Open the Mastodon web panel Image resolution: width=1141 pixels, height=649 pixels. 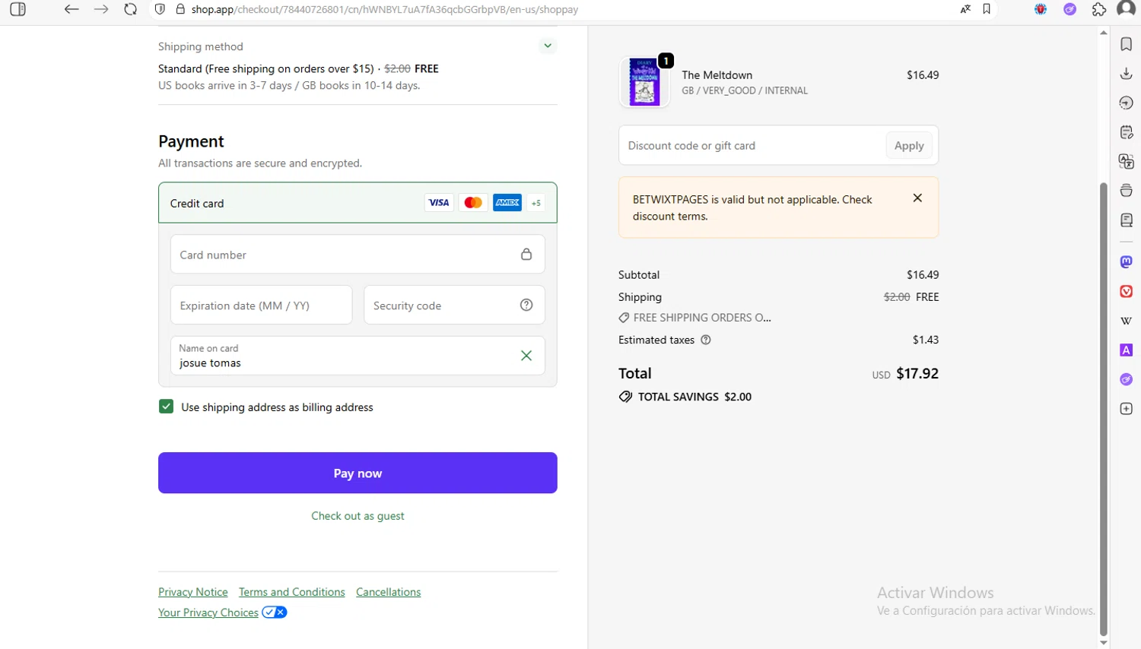tap(1127, 261)
